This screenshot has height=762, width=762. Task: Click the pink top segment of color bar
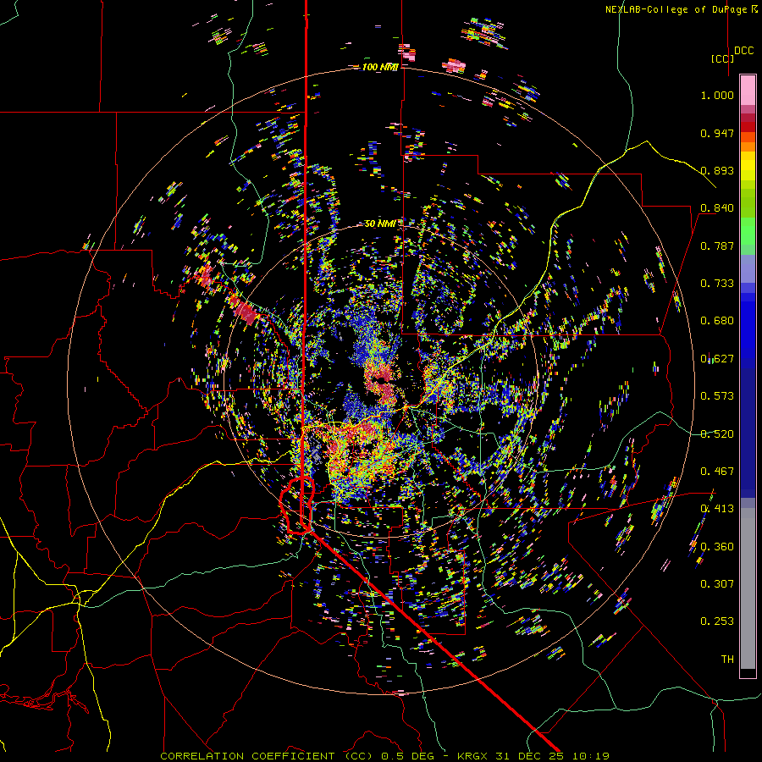coord(748,90)
